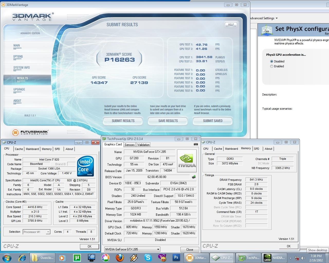Switch to NVIDIA taskbar button
This screenshot has width=329, height=263.
[x=275, y=258]
